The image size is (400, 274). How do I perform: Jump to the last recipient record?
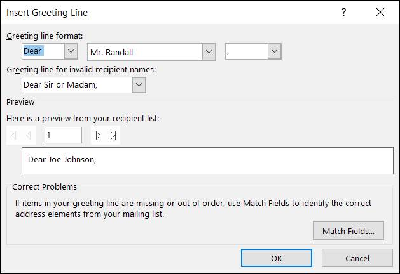click(x=113, y=135)
